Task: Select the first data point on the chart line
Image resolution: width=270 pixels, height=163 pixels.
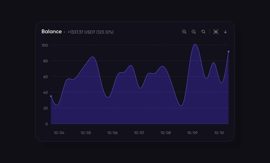Action: point(51,96)
